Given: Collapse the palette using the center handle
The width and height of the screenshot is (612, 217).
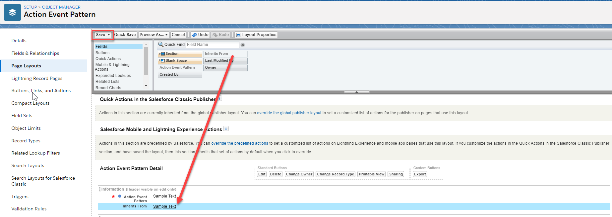Looking at the screenshot, I should (356, 92).
